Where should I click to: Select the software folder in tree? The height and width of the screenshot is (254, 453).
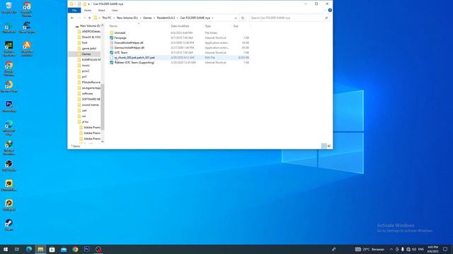pyautogui.click(x=87, y=94)
